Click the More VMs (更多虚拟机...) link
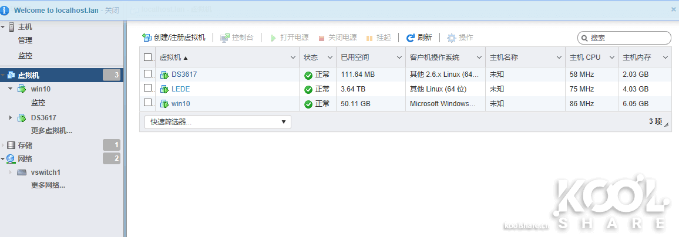679x237 pixels. coord(51,131)
